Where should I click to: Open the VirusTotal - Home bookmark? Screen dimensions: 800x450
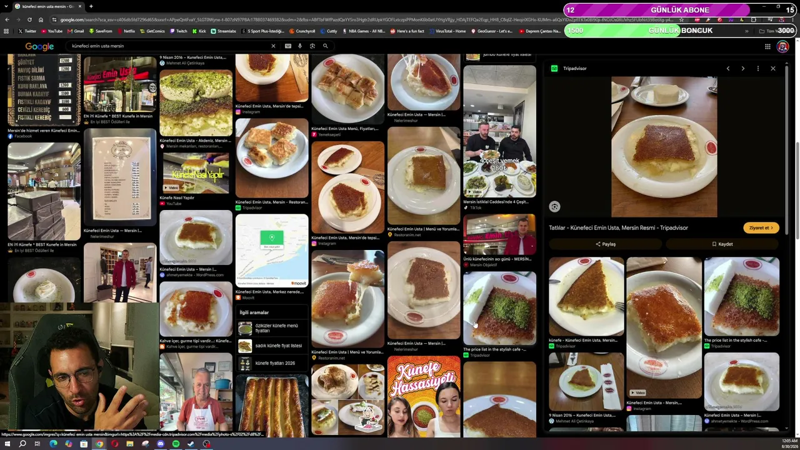click(x=447, y=31)
